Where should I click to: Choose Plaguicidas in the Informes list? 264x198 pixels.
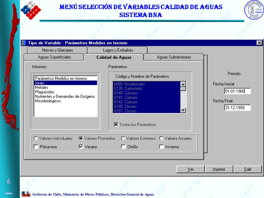pyautogui.click(x=65, y=92)
